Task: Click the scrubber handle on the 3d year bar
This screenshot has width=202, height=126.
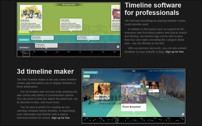Action: 117,119
